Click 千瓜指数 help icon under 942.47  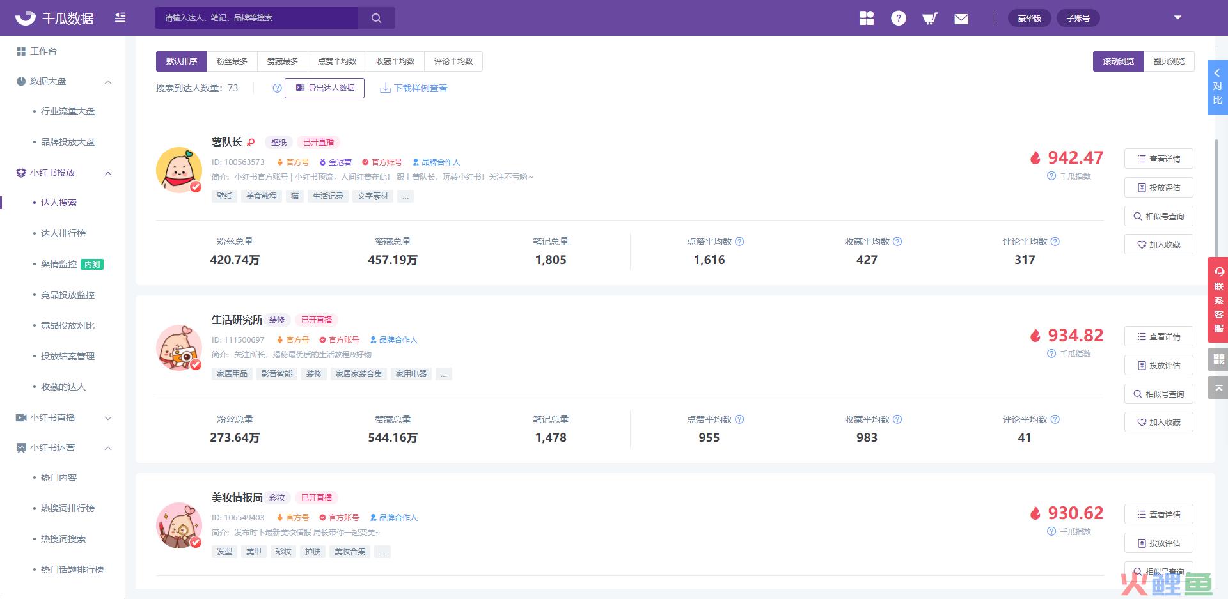point(1051,176)
